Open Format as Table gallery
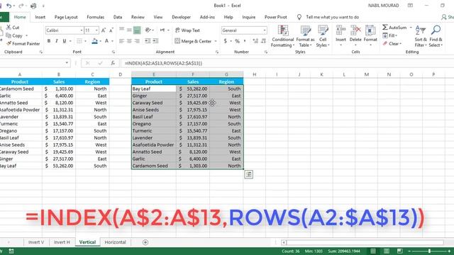 (x=305, y=36)
